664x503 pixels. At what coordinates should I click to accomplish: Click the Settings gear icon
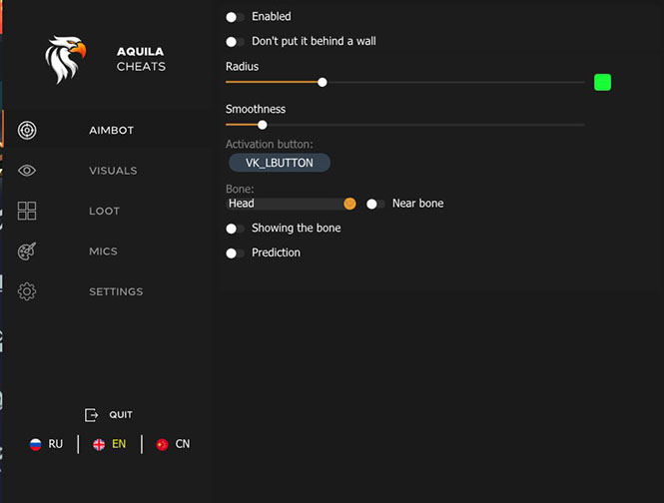[27, 291]
